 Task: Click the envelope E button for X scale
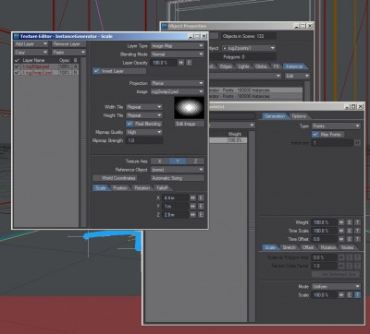[201, 197]
